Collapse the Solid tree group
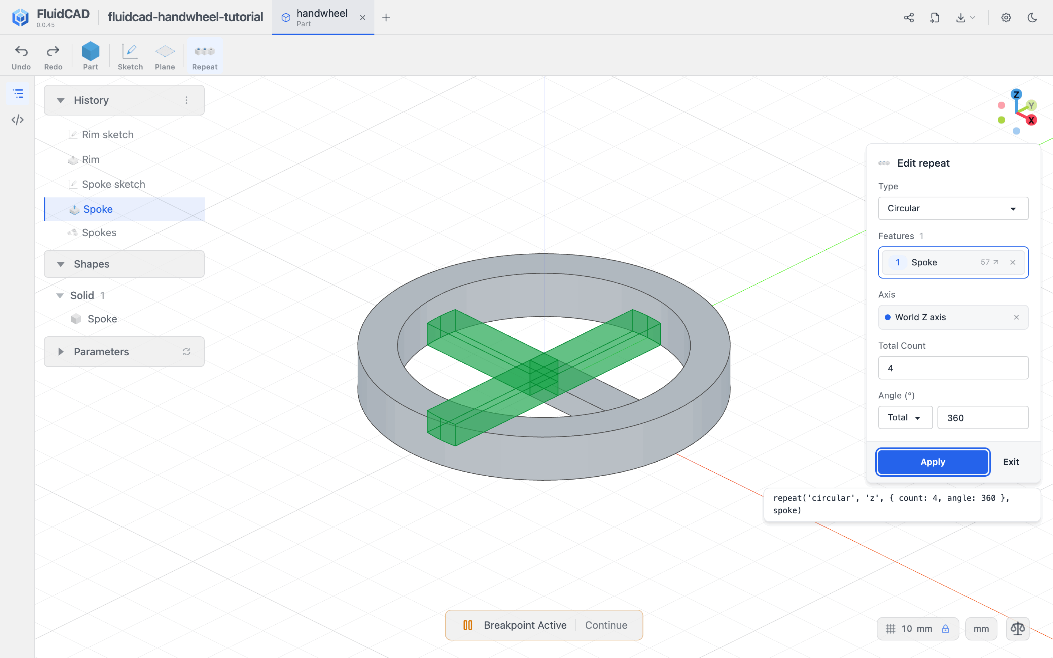Screen dimensions: 1053x658 click(x=60, y=295)
